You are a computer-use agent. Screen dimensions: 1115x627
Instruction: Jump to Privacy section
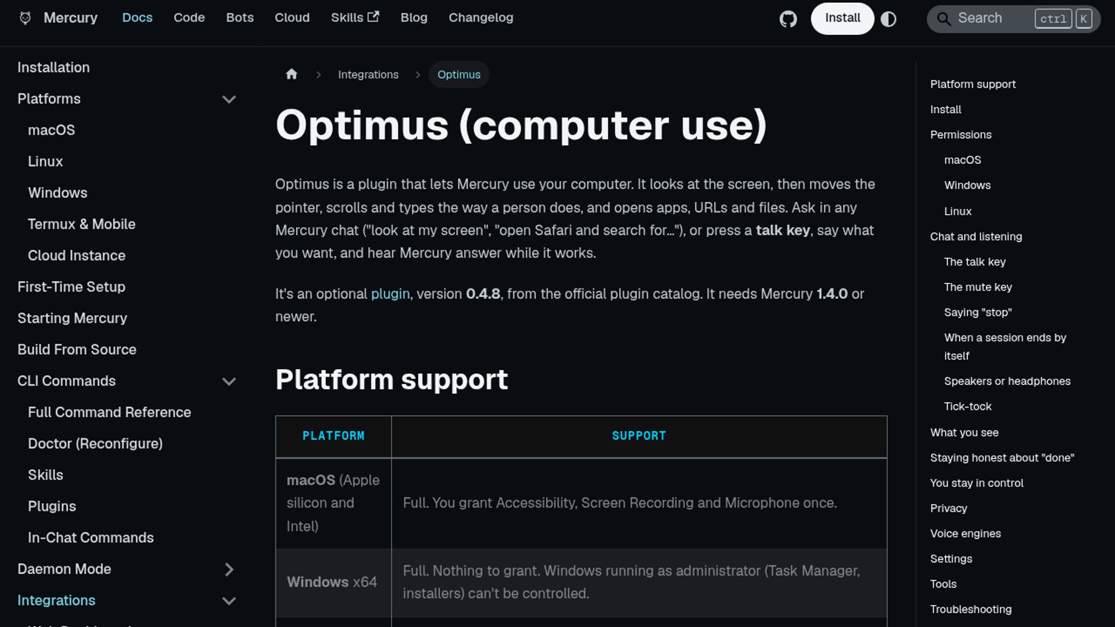point(948,508)
